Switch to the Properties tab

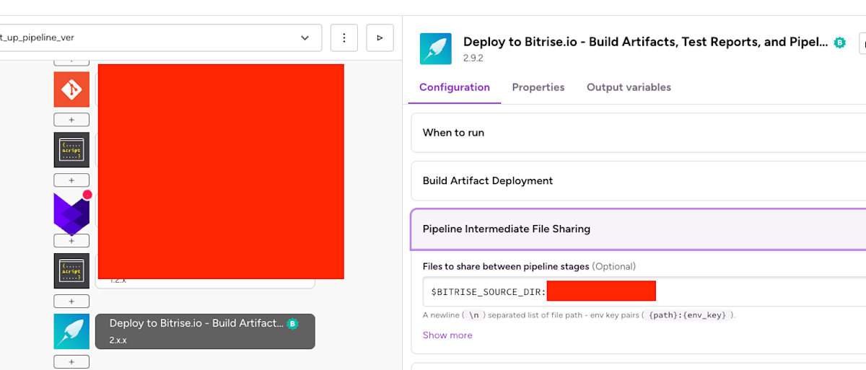[538, 87]
